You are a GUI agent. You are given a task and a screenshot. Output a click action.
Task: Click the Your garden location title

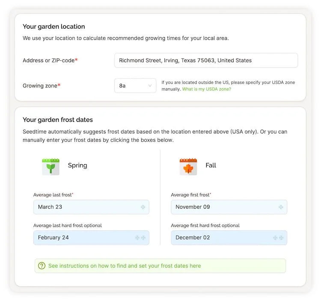point(53,27)
